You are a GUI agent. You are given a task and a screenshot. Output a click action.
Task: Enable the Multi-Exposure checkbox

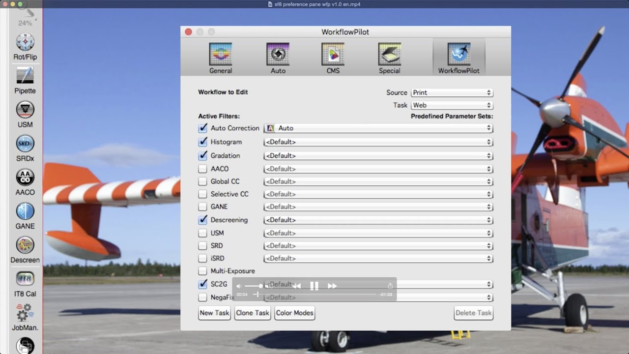click(202, 271)
